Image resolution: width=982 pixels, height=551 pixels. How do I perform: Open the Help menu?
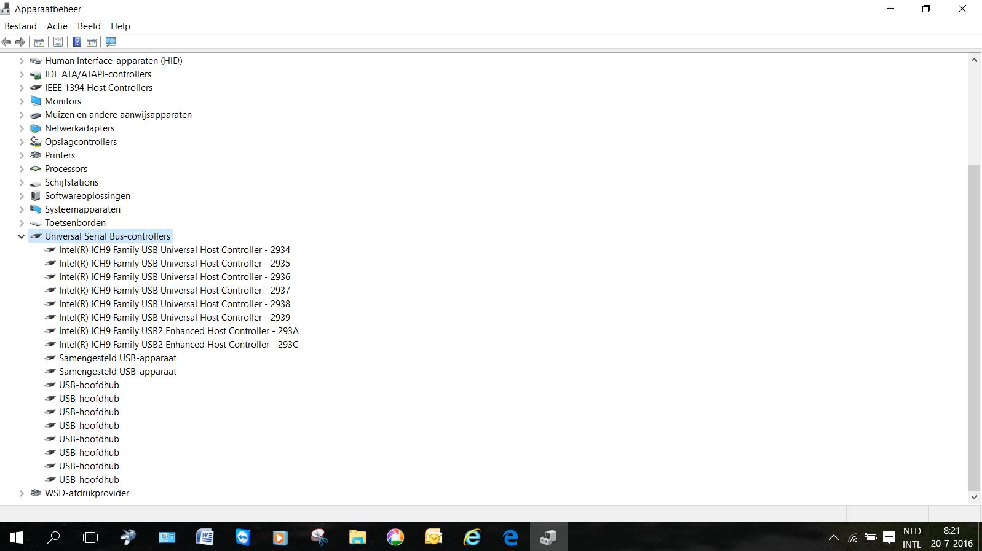(121, 26)
